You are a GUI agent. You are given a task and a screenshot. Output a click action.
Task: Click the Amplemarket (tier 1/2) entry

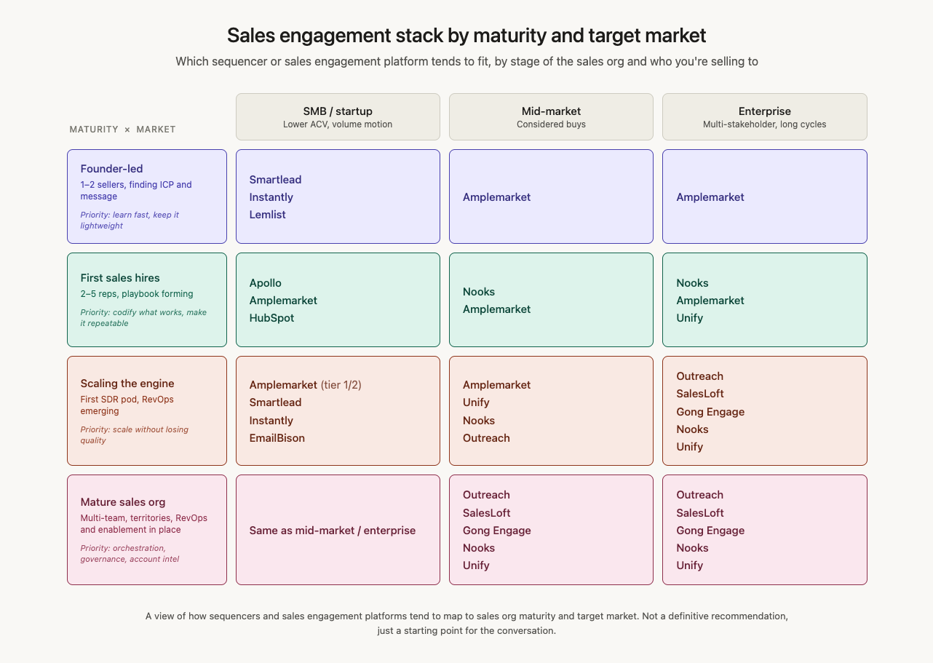(x=305, y=385)
